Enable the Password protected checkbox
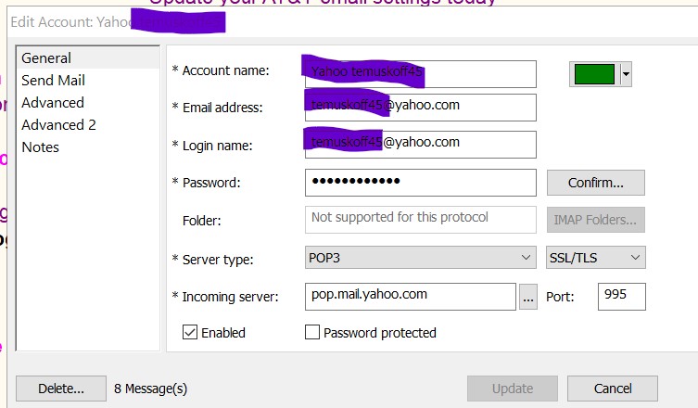Image resolution: width=698 pixels, height=408 pixels. [312, 332]
